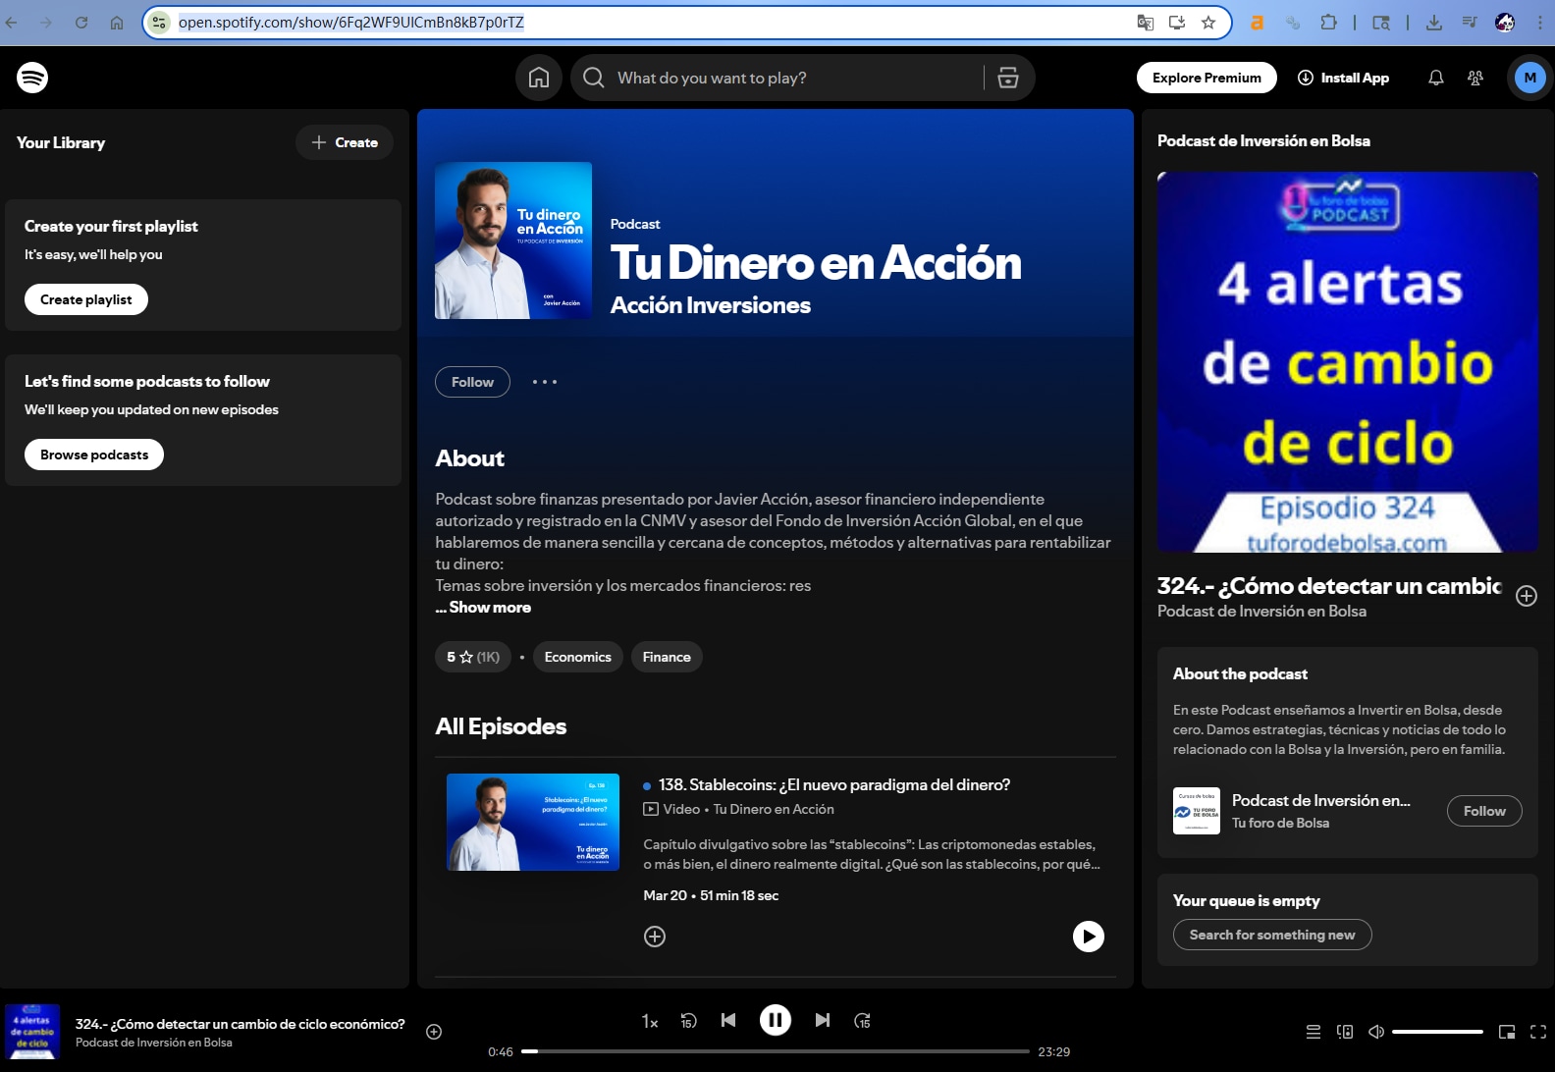Open browser profile avatar
The width and height of the screenshot is (1555, 1072).
(1505, 23)
